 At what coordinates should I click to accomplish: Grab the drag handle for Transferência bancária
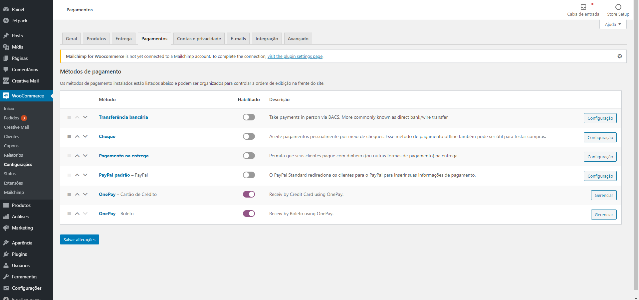click(x=69, y=117)
